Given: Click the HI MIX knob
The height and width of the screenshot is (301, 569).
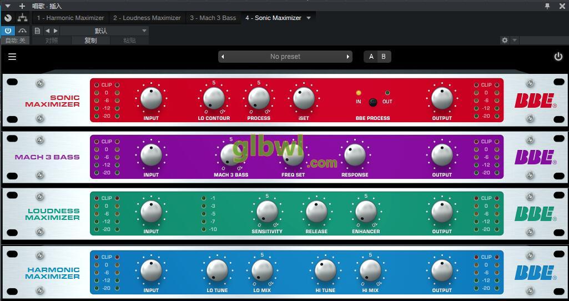Looking at the screenshot, I should 370,270.
